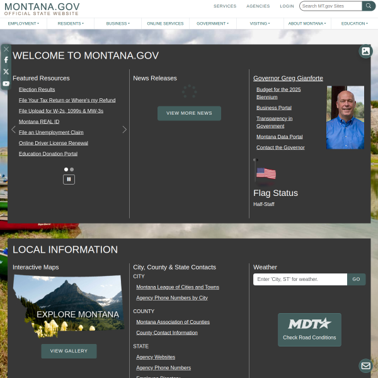Expand the About Montana menu
This screenshot has height=378, width=378.
click(x=307, y=24)
